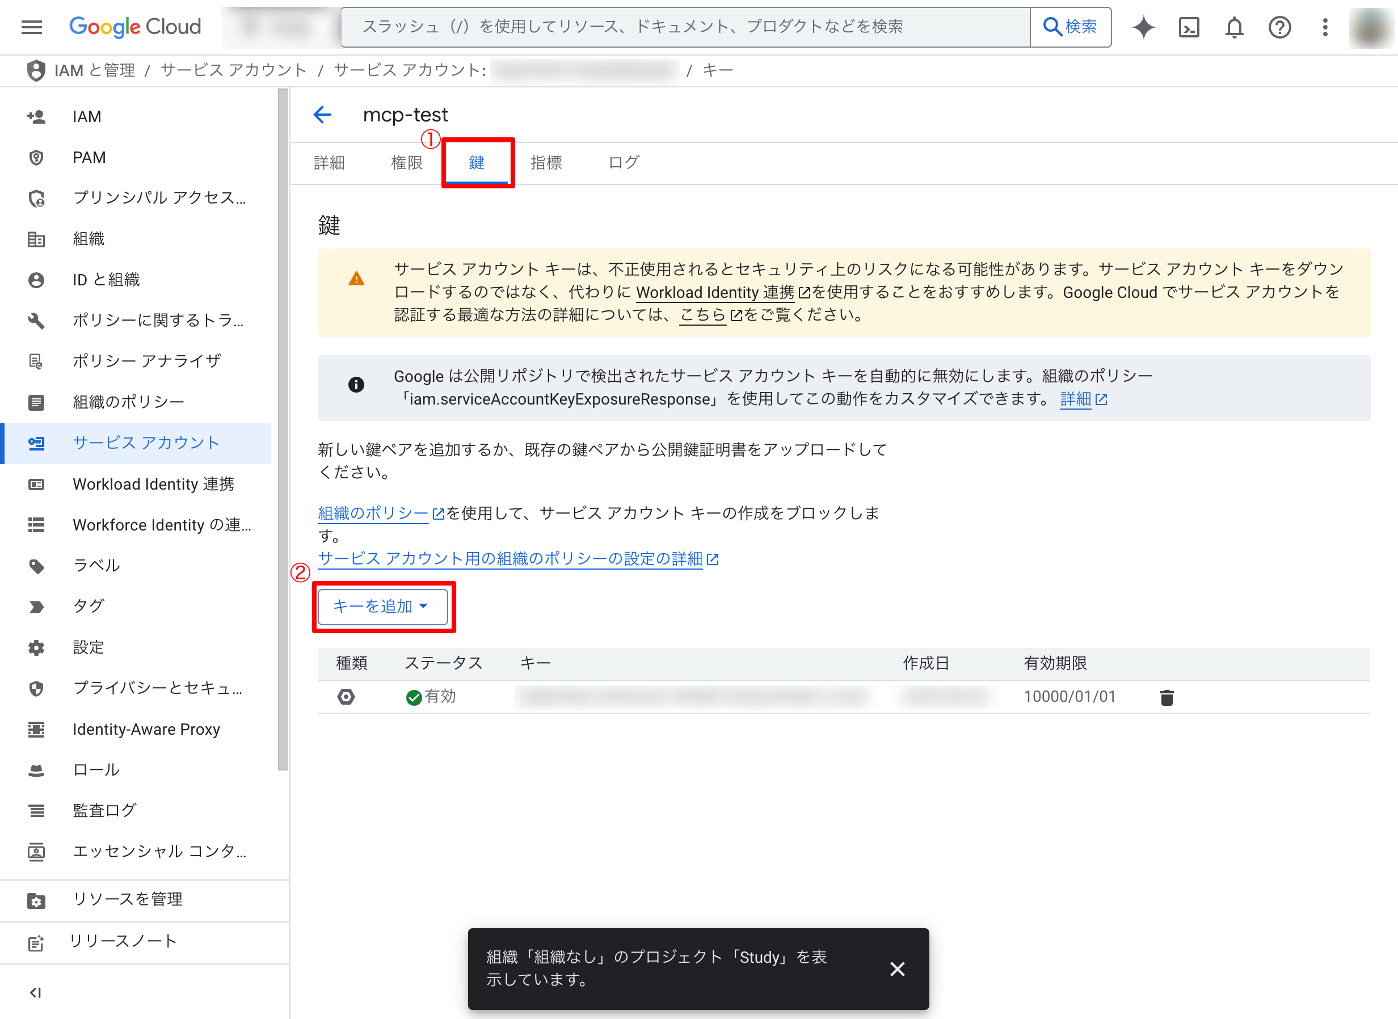The image size is (1398, 1019).
Task: Launch Cloud Shell terminal icon
Action: coord(1188,27)
